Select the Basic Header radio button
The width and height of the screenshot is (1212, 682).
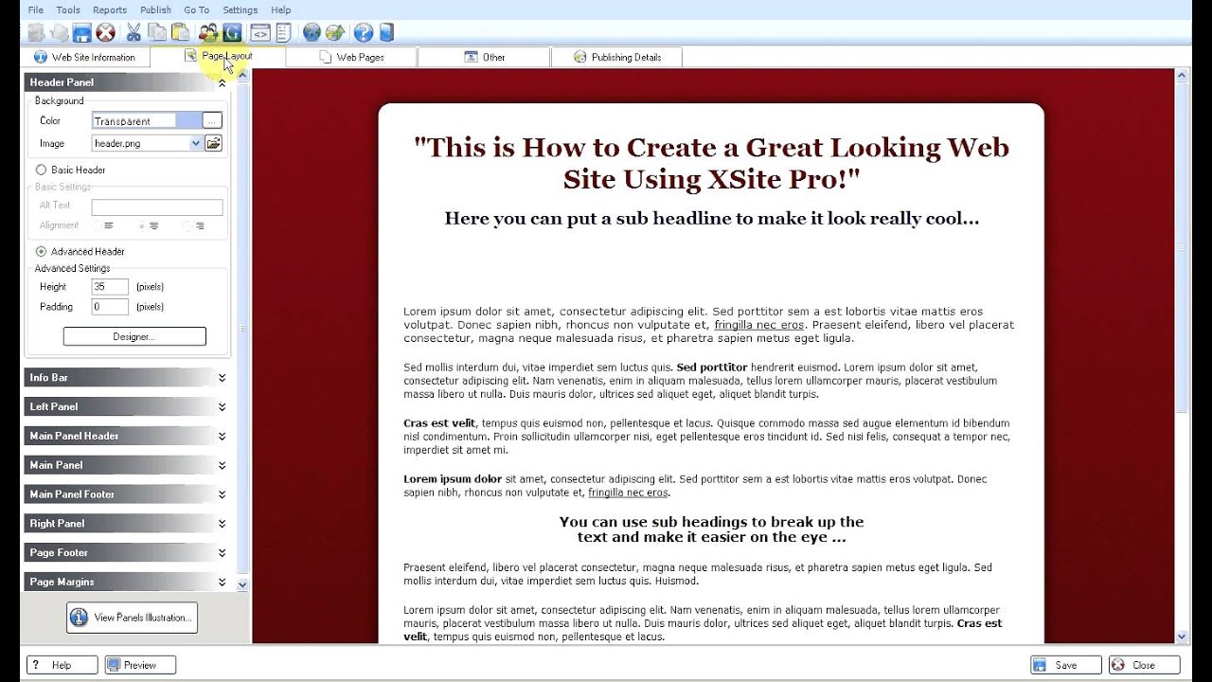point(41,170)
